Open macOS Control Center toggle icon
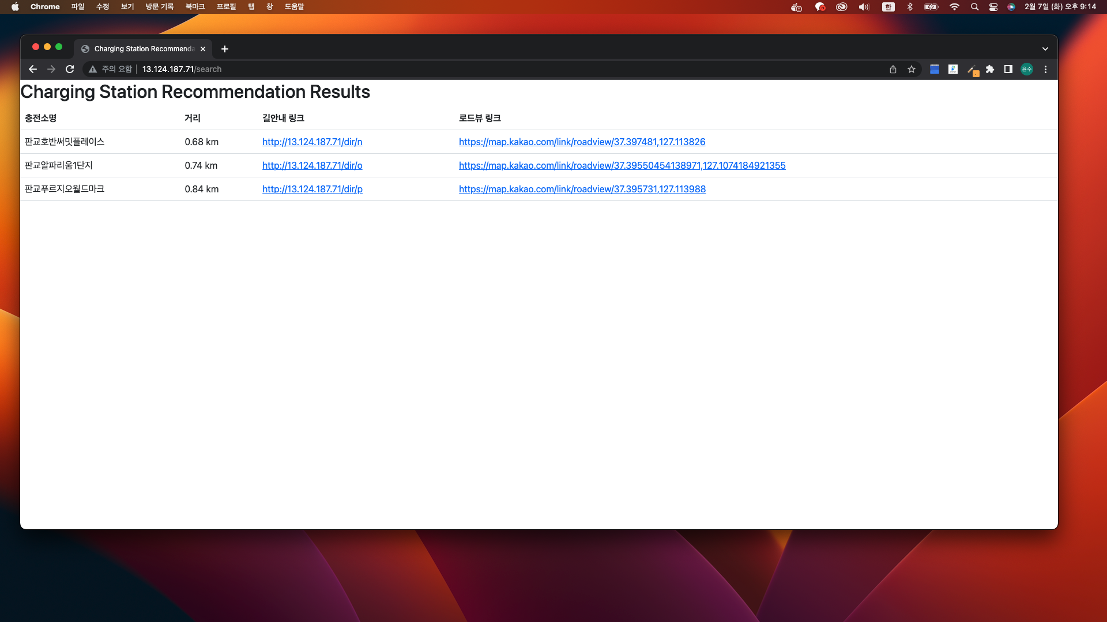Screen dimensions: 1107x622 coord(993,7)
